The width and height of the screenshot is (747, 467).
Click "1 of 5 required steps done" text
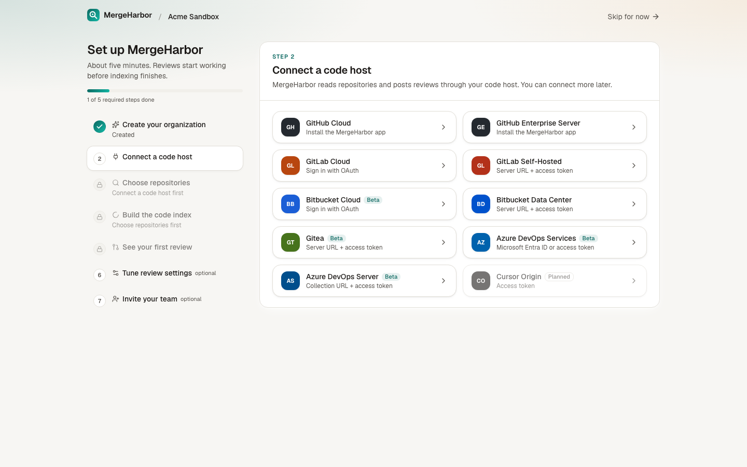tap(121, 100)
